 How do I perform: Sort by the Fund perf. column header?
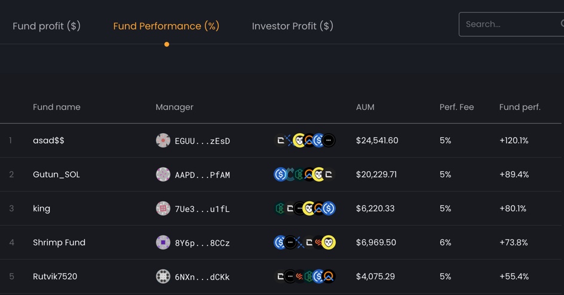520,107
